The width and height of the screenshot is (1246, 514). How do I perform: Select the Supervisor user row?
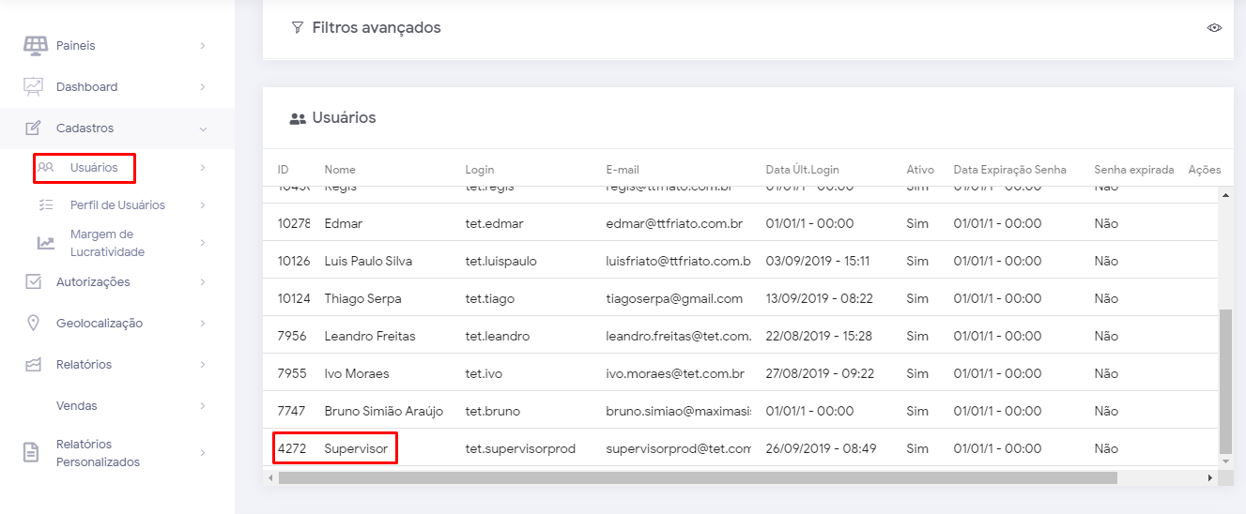(x=356, y=448)
